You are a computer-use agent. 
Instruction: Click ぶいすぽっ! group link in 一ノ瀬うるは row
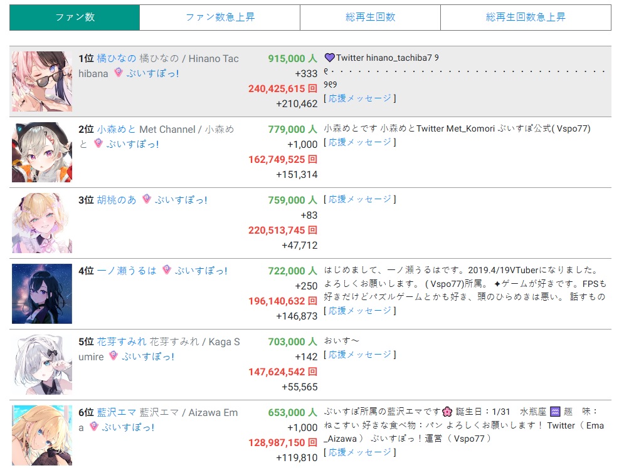click(201, 271)
